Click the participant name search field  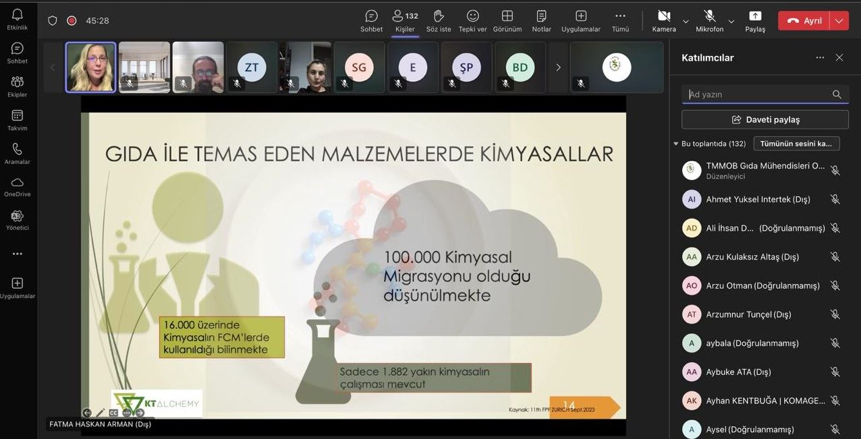click(x=756, y=94)
